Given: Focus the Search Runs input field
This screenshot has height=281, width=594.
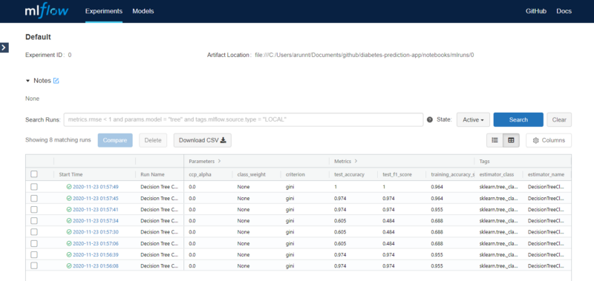Looking at the screenshot, I should (244, 119).
